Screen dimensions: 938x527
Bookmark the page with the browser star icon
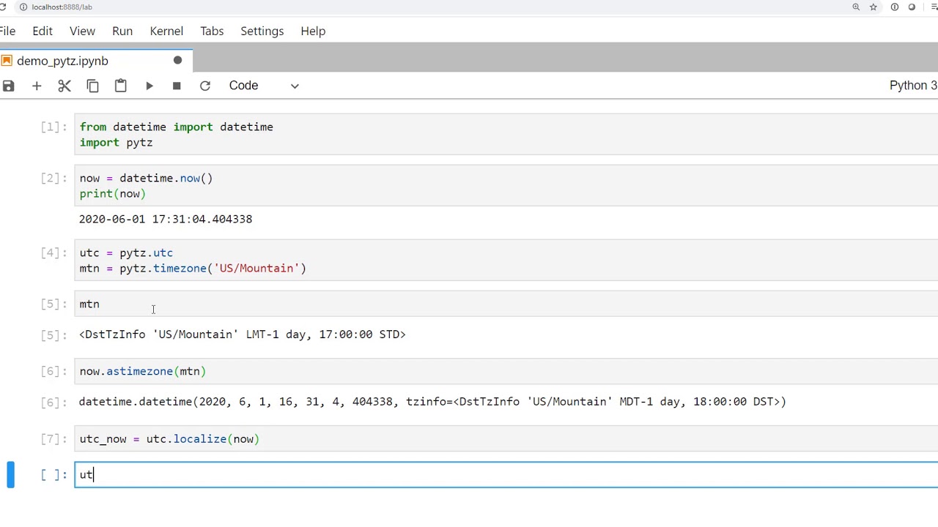coord(874,7)
